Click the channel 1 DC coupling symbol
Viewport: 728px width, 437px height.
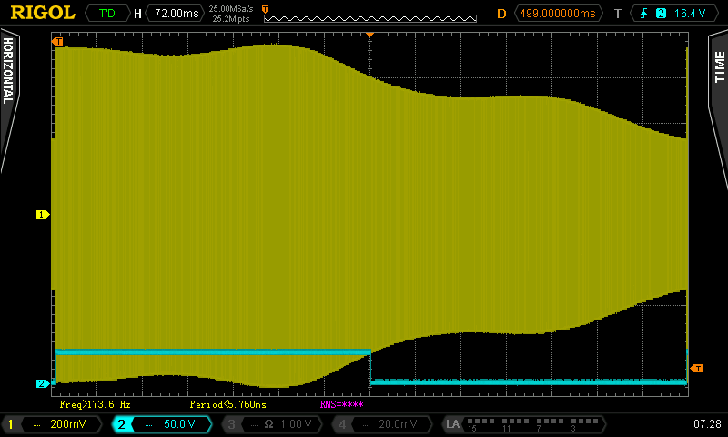coord(37,424)
